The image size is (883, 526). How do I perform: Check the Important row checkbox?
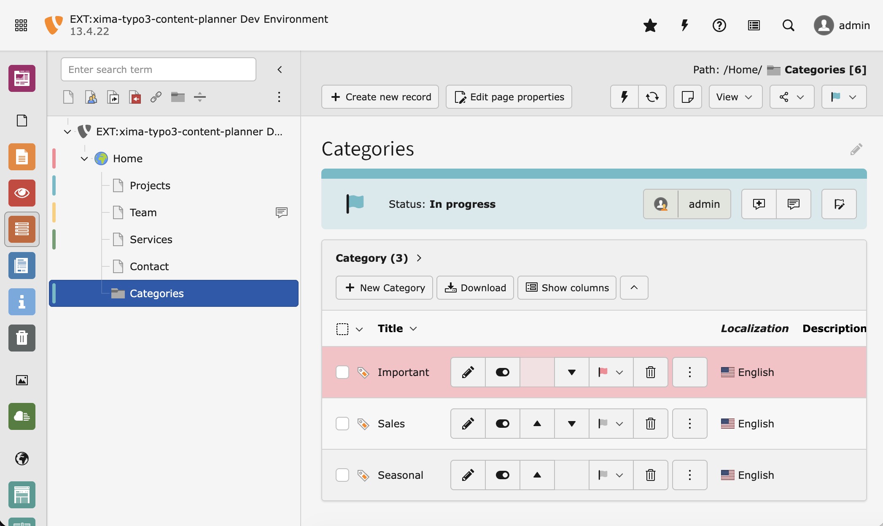click(342, 372)
